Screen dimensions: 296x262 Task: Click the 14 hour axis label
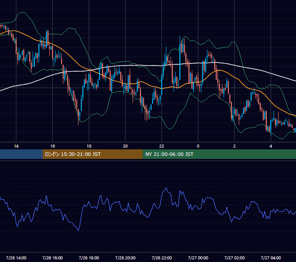tap(16, 146)
